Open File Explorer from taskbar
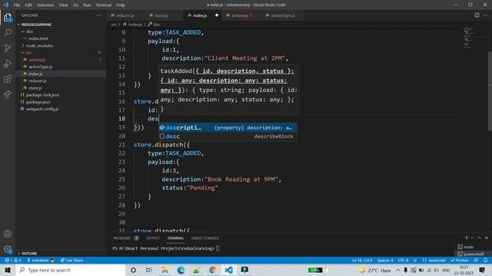This screenshot has width=492, height=276. [165, 270]
